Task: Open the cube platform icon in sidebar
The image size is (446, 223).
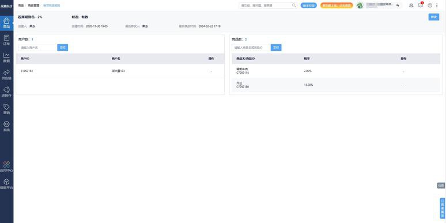Action: pos(6,184)
